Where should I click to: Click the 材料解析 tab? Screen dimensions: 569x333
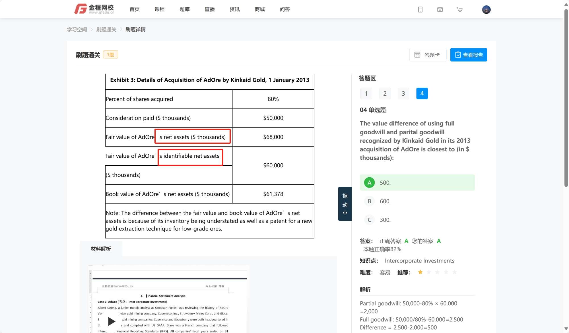pos(101,249)
